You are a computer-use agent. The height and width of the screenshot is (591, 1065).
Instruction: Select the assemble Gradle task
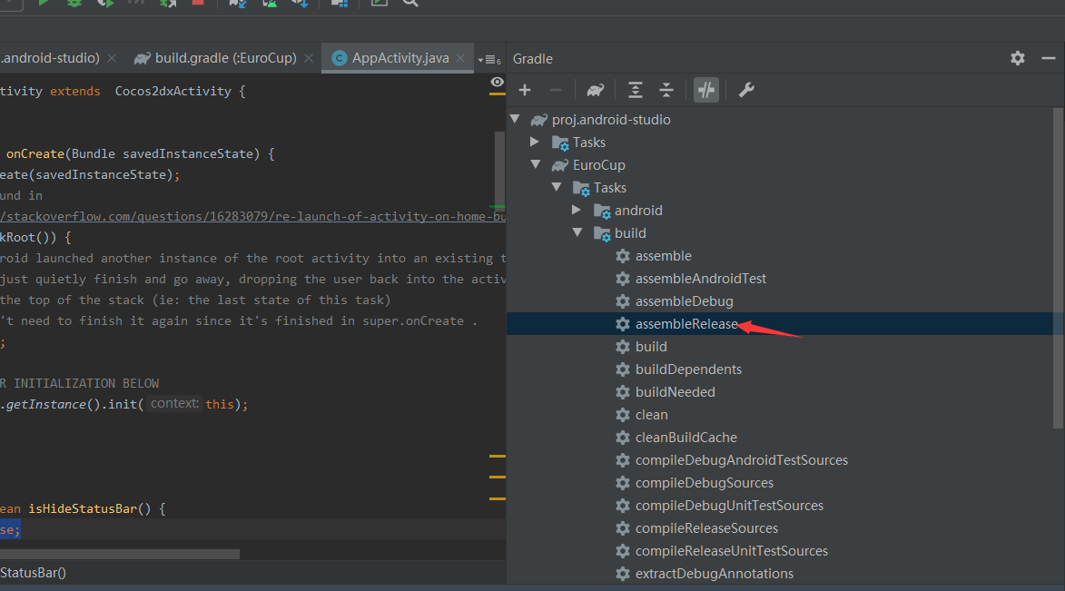click(x=663, y=256)
